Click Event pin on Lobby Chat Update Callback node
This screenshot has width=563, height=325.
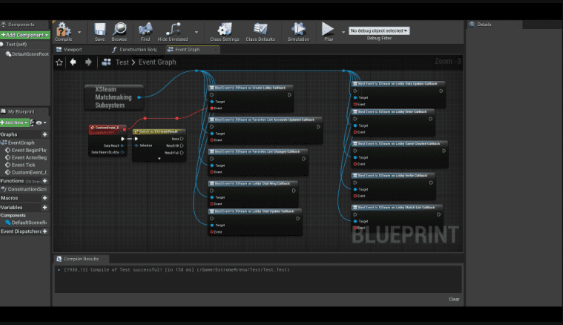(x=212, y=232)
